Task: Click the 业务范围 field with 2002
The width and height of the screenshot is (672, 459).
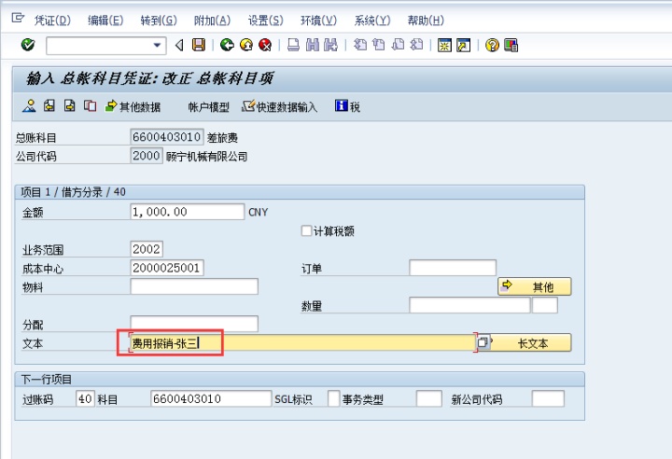Action: tap(147, 249)
